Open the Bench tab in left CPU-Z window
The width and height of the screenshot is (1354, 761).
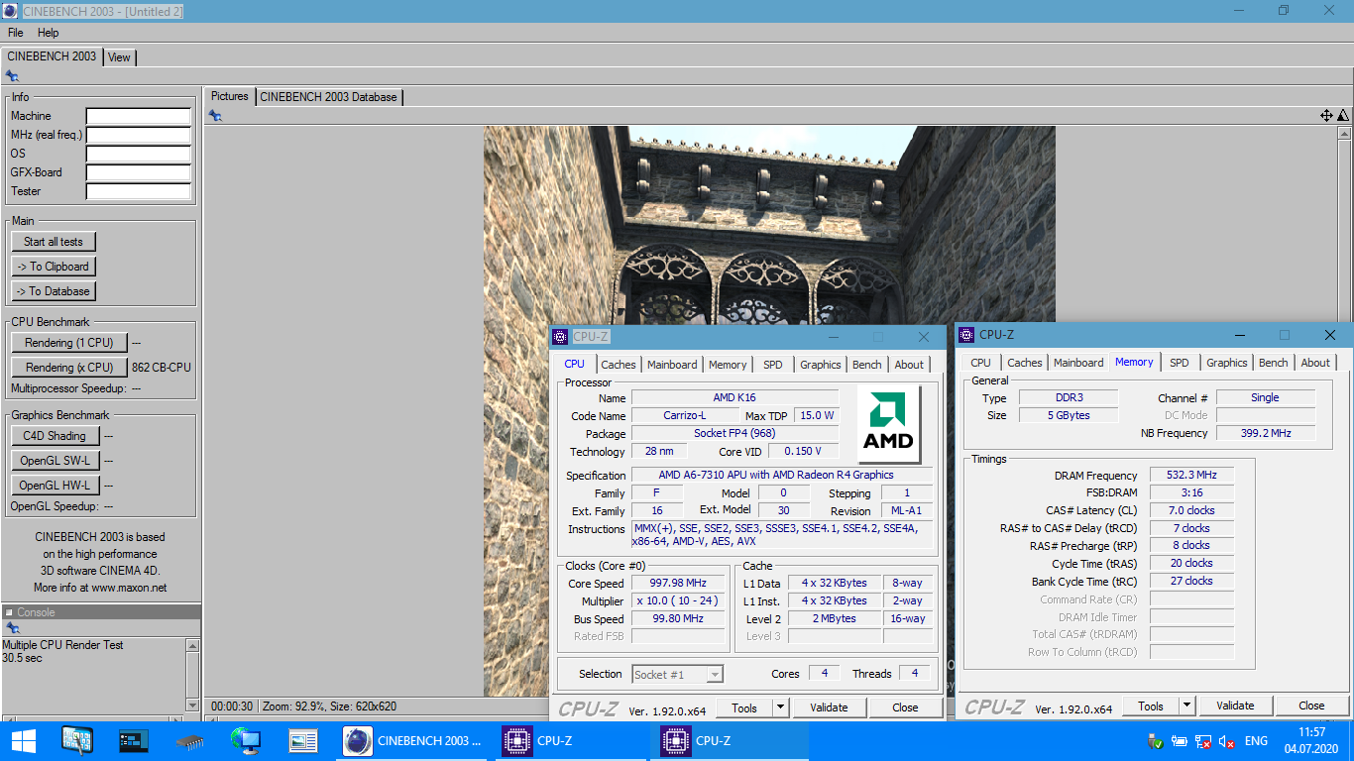[x=867, y=365]
